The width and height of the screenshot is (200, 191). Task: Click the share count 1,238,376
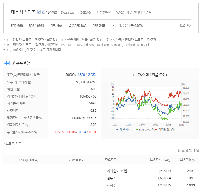164,185
